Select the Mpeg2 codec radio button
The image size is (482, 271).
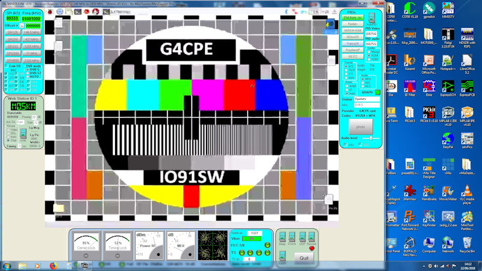point(369,52)
